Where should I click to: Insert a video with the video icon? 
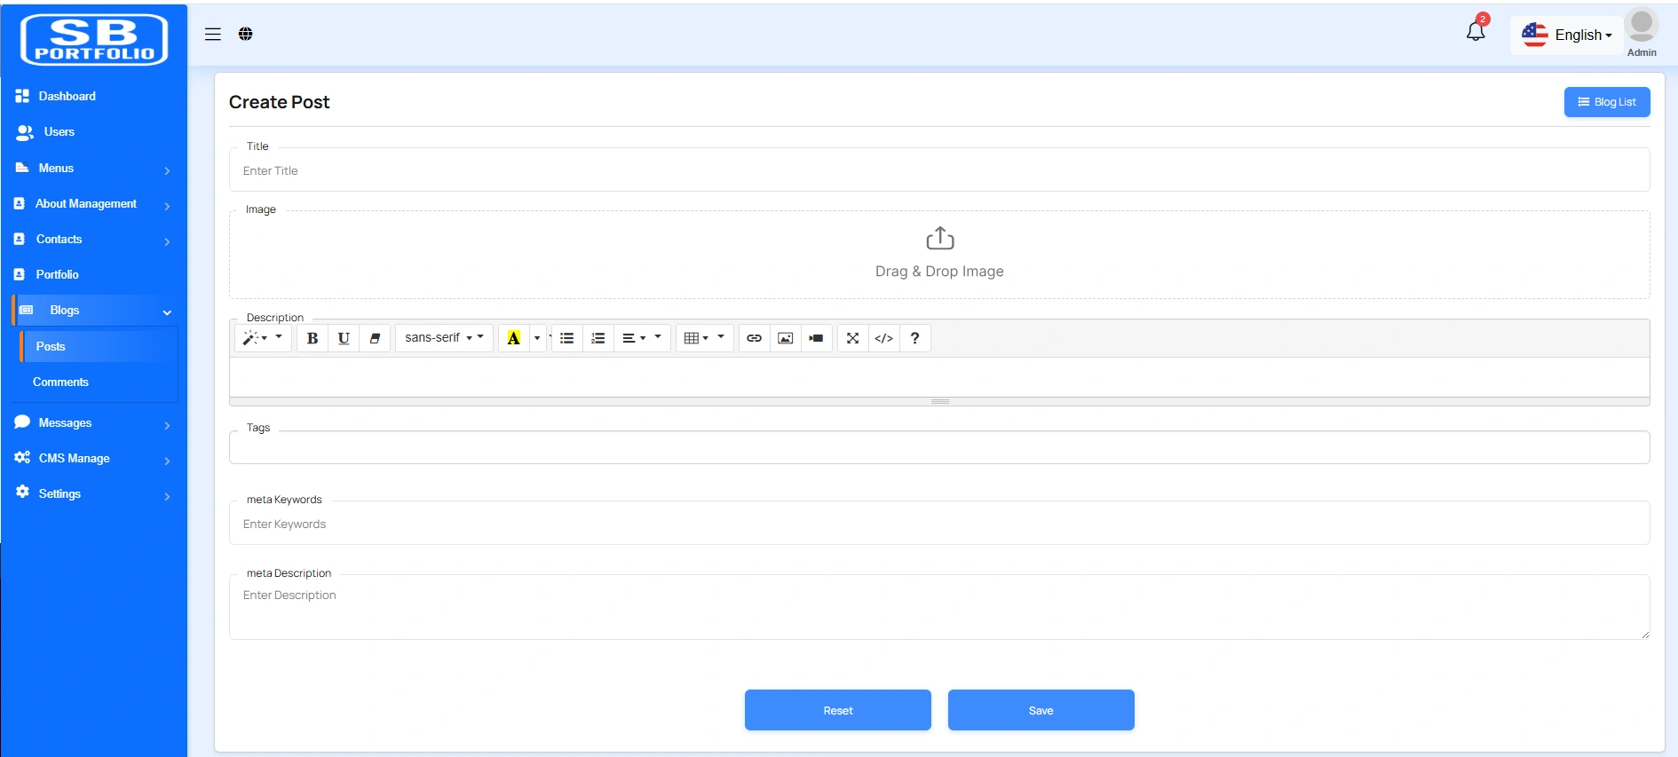(x=816, y=338)
